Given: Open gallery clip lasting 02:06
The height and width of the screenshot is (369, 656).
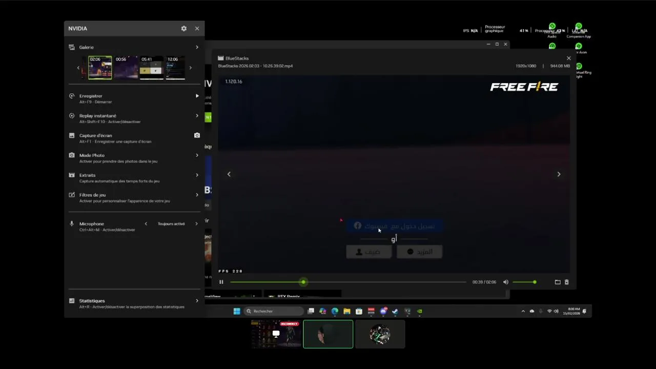Looking at the screenshot, I should [x=100, y=68].
